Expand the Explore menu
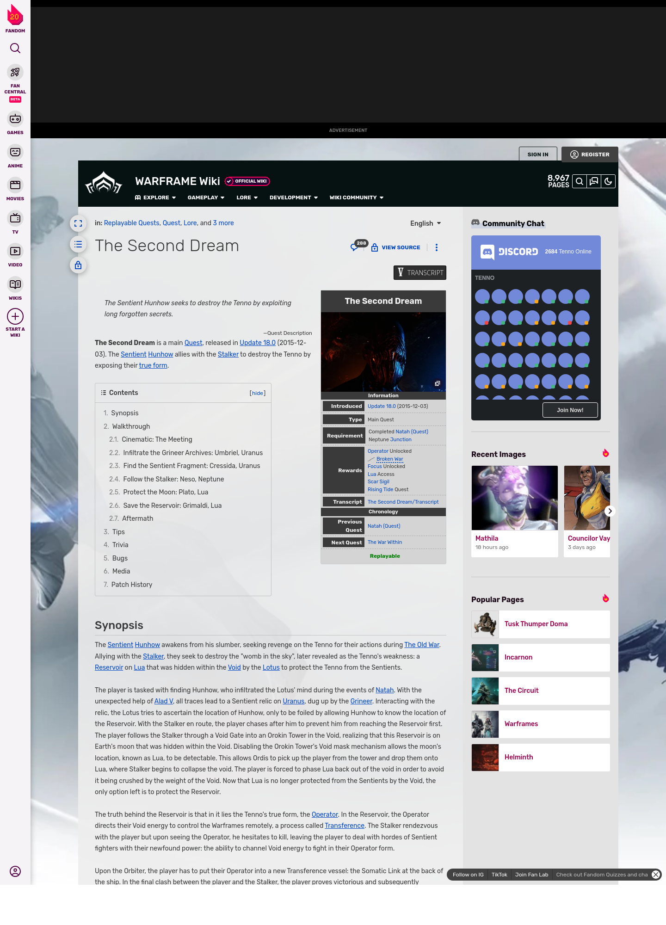This screenshot has height=925, width=666. [x=155, y=197]
